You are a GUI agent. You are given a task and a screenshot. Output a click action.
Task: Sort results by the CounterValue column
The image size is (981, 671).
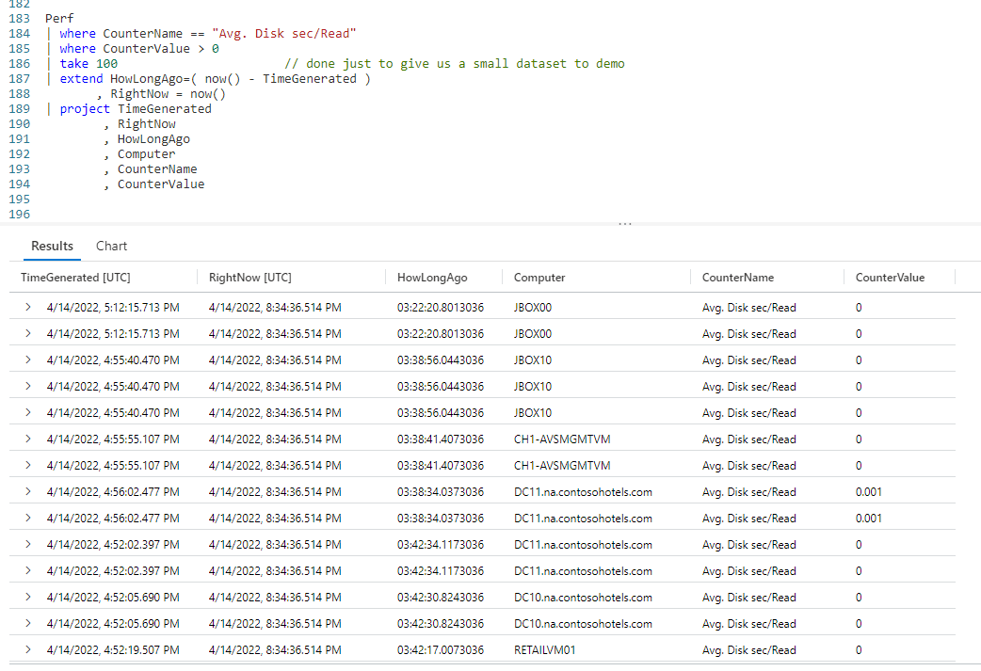[887, 277]
